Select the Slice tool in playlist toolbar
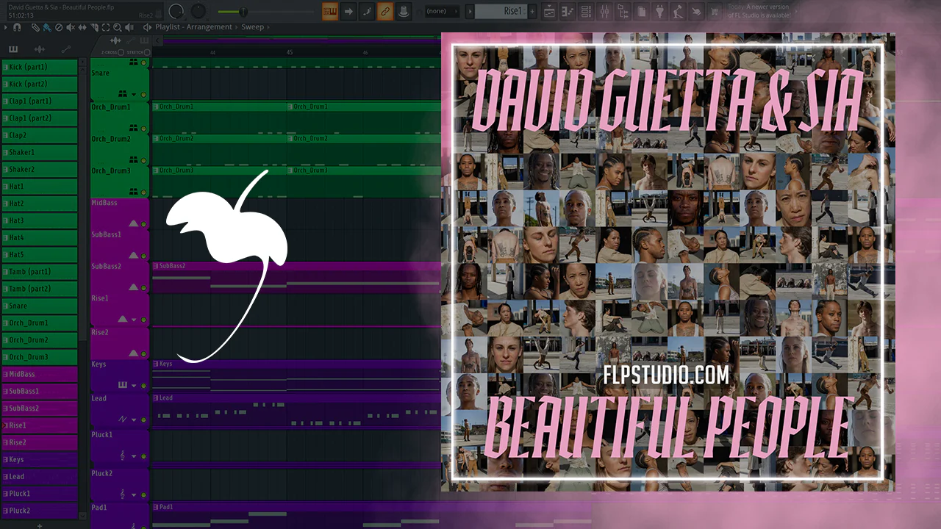 [94, 27]
